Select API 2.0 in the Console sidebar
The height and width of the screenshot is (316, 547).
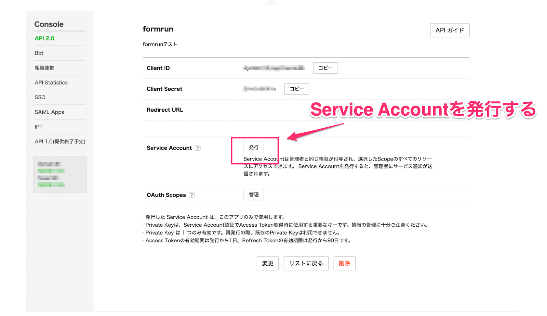coord(44,38)
